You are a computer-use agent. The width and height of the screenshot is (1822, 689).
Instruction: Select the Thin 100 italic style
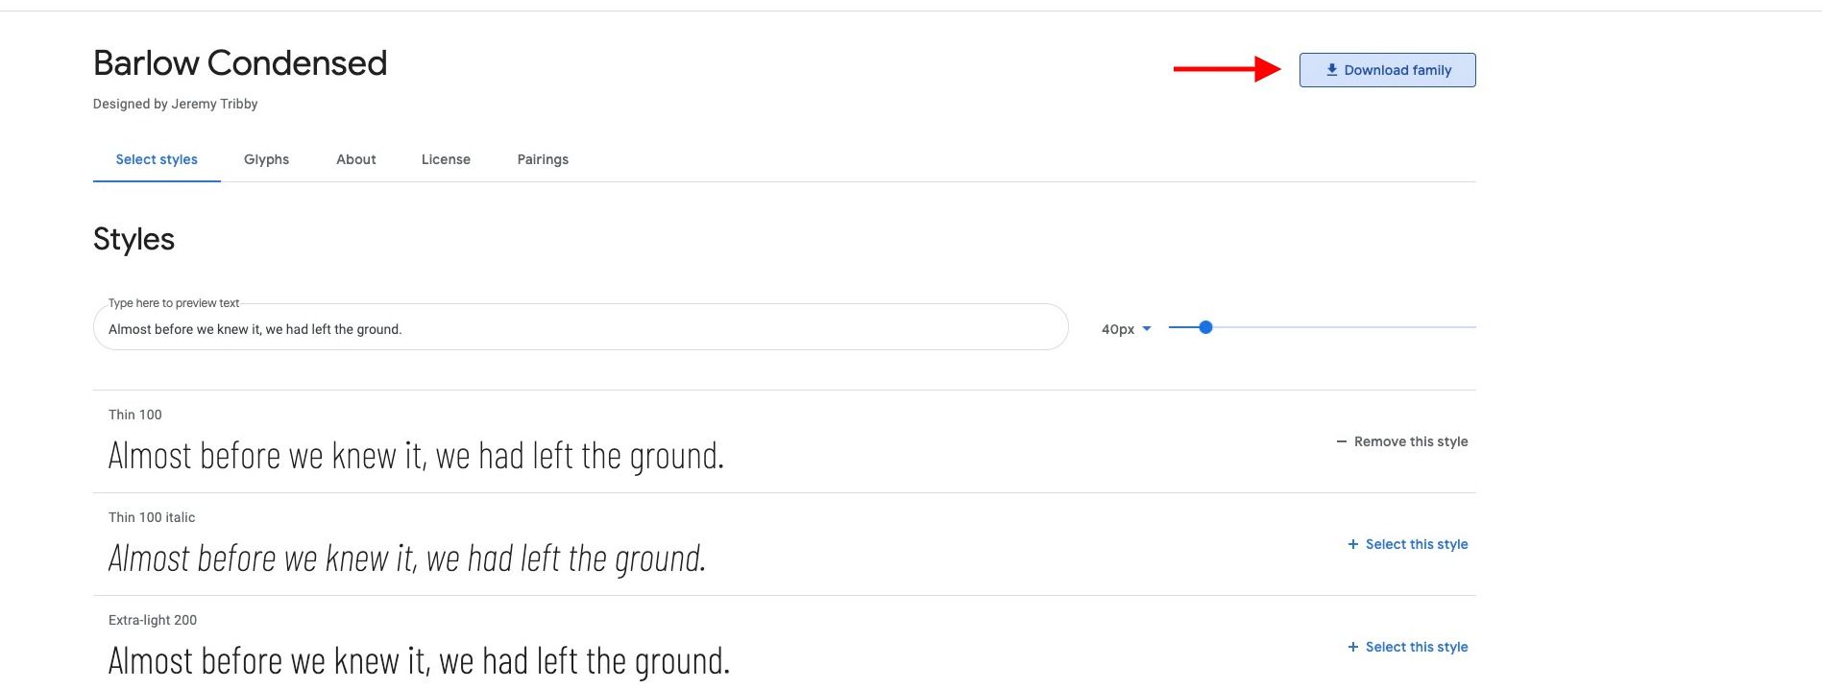[1408, 544]
